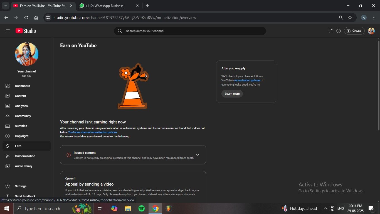The height and width of the screenshot is (214, 380).
Task: Open the Content section in sidebar
Action: click(x=27, y=96)
